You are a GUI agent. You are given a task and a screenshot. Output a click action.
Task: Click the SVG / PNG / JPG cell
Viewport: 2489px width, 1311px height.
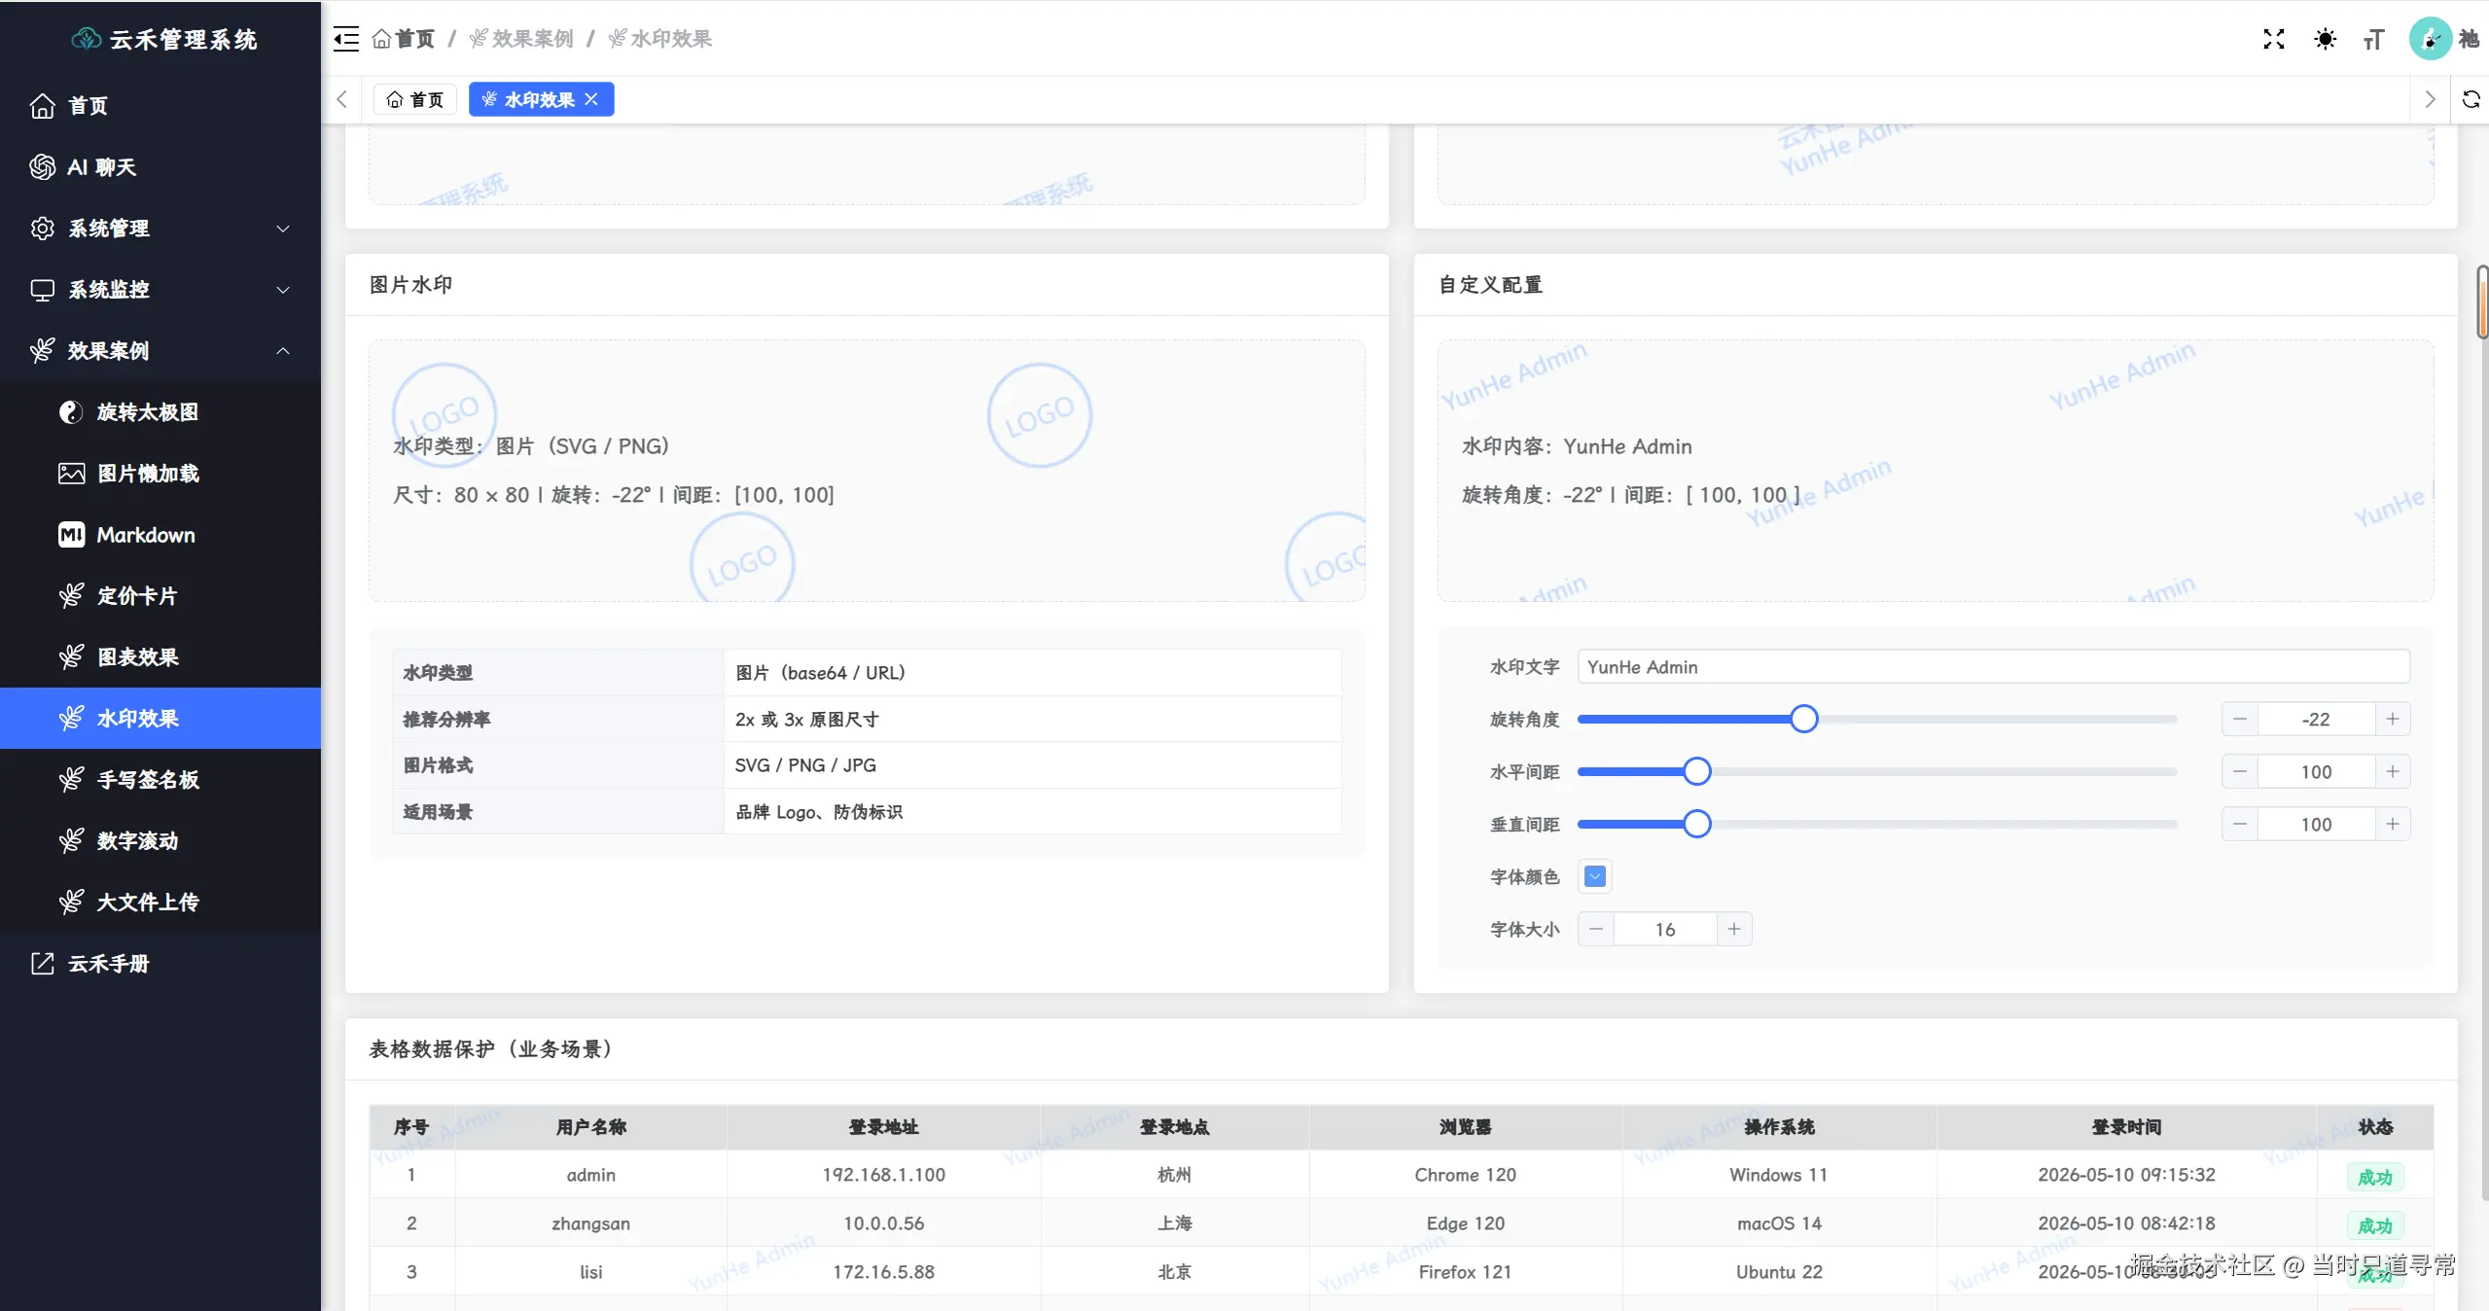click(x=1032, y=765)
